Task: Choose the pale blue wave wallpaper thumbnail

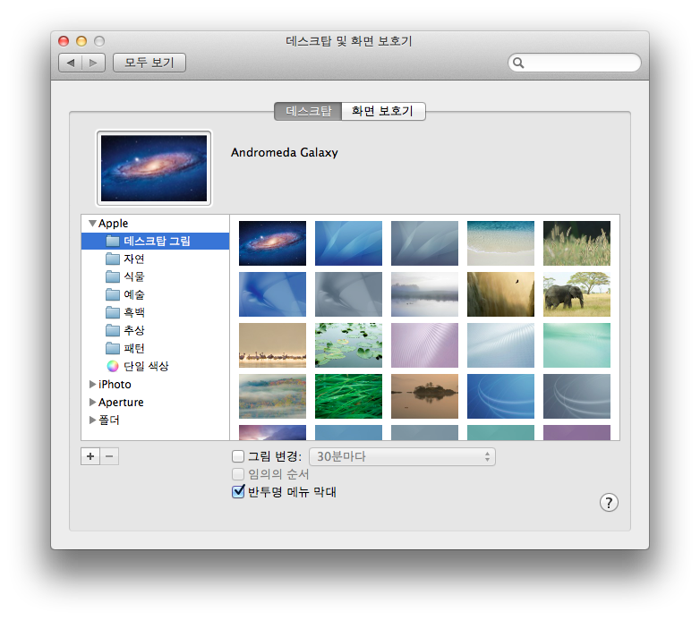Action: (x=501, y=345)
